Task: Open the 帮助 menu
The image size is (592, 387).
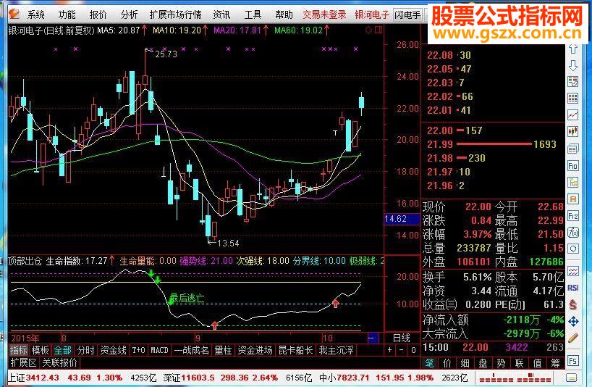Action: pyautogui.click(x=284, y=14)
